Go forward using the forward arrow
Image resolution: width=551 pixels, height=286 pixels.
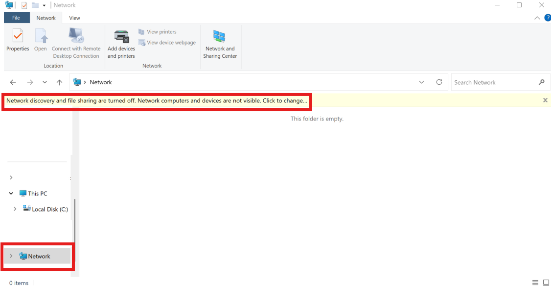pyautogui.click(x=30, y=82)
